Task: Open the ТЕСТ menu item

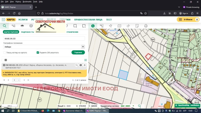Action: (x=109, y=20)
